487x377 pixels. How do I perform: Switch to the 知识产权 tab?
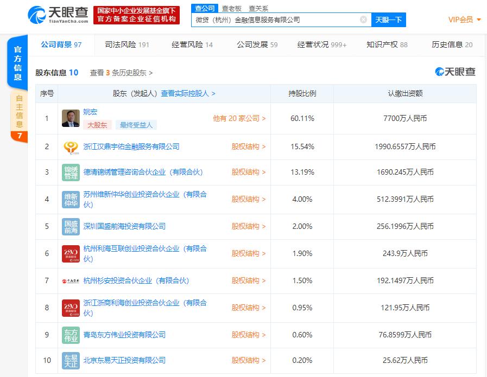point(387,44)
